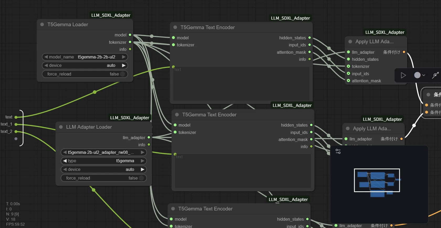Collapse the T5Gemma Loader node via its title dot

tap(42, 24)
